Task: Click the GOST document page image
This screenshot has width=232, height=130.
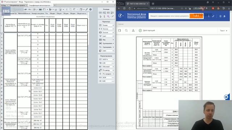Action: (169, 83)
